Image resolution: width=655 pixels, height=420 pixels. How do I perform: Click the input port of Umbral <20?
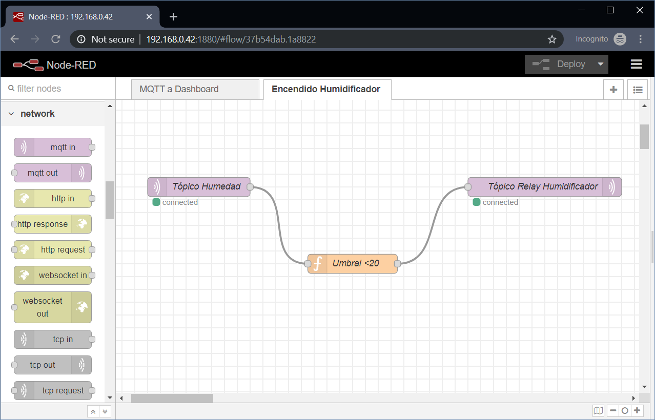[308, 264]
